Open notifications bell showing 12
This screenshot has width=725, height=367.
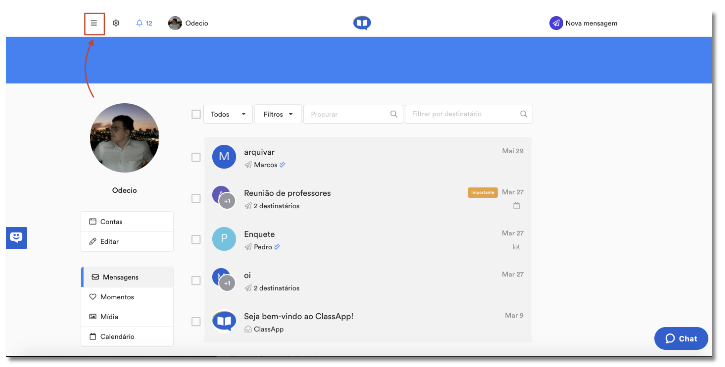pos(144,23)
